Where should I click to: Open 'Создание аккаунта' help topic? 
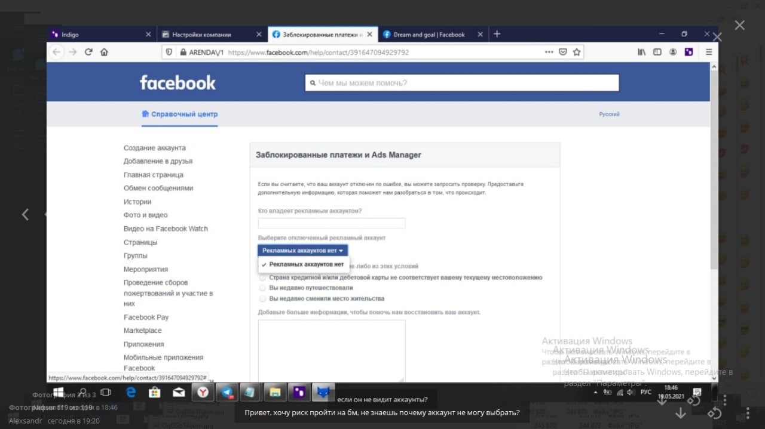click(155, 148)
